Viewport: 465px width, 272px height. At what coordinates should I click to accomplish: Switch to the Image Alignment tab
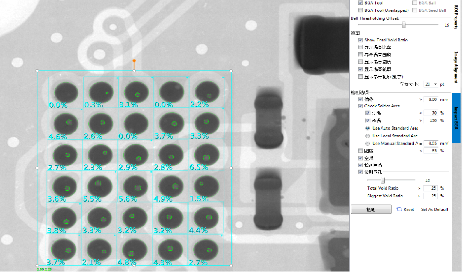tap(456, 67)
